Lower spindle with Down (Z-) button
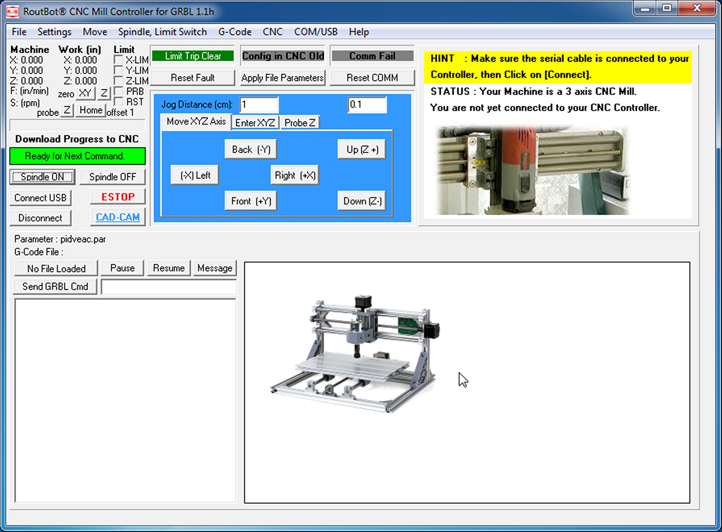 [x=362, y=201]
